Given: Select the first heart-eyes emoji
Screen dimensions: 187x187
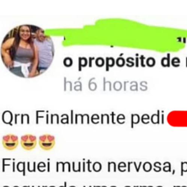Looking at the screenshot, I should 10,142.
